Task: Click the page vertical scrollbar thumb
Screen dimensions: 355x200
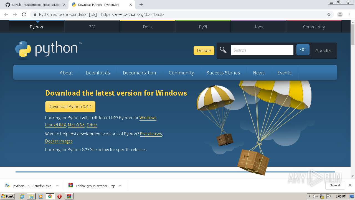Action: (x=353, y=34)
